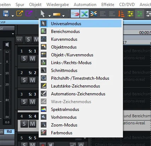Open the save options dropdown arrow
151x146 pixels.
point(13,16)
